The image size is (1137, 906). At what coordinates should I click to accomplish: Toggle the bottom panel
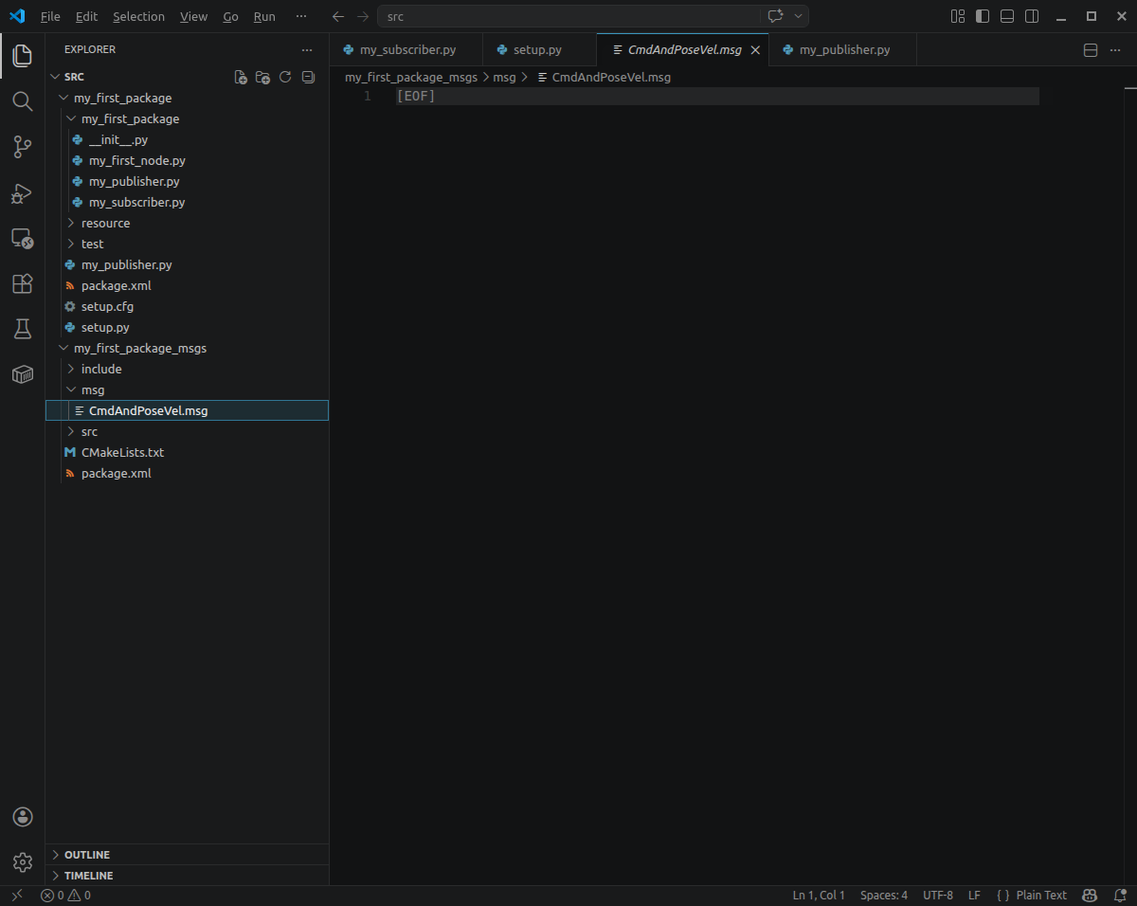1007,16
